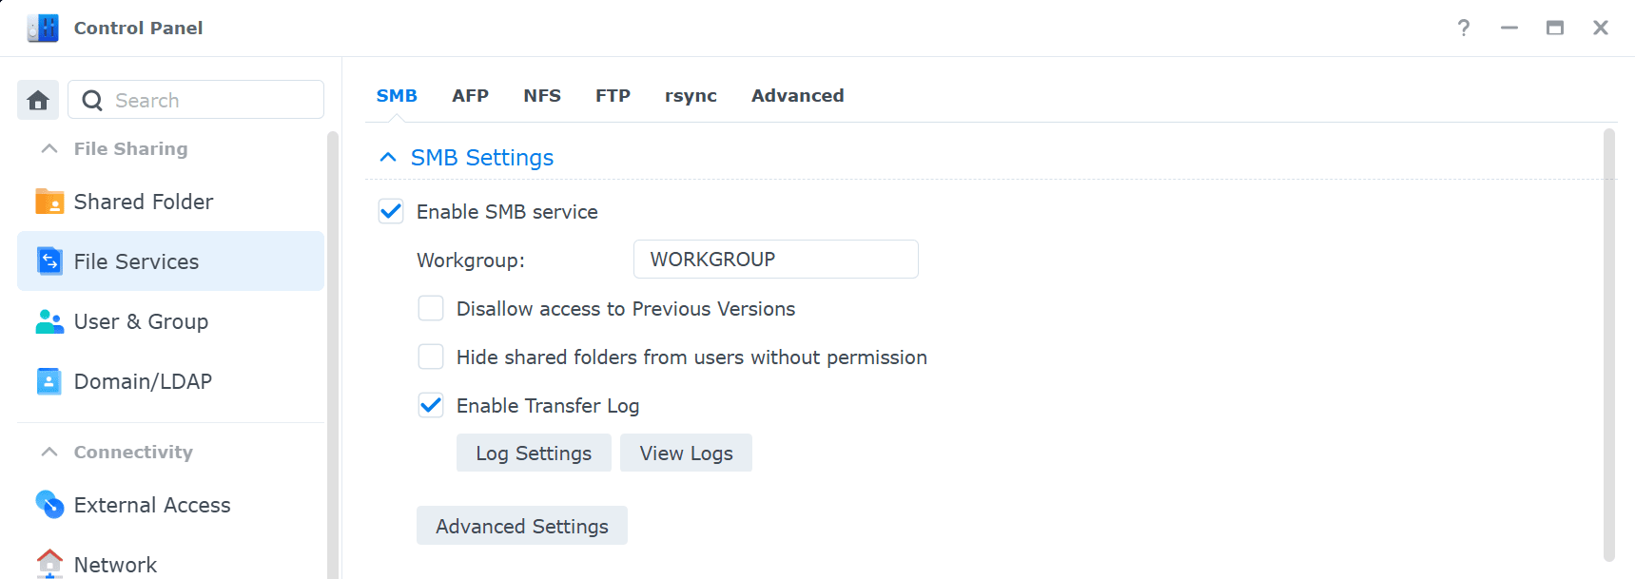Select the User & Group label
Image resolution: width=1635 pixels, height=579 pixels.
[141, 321]
